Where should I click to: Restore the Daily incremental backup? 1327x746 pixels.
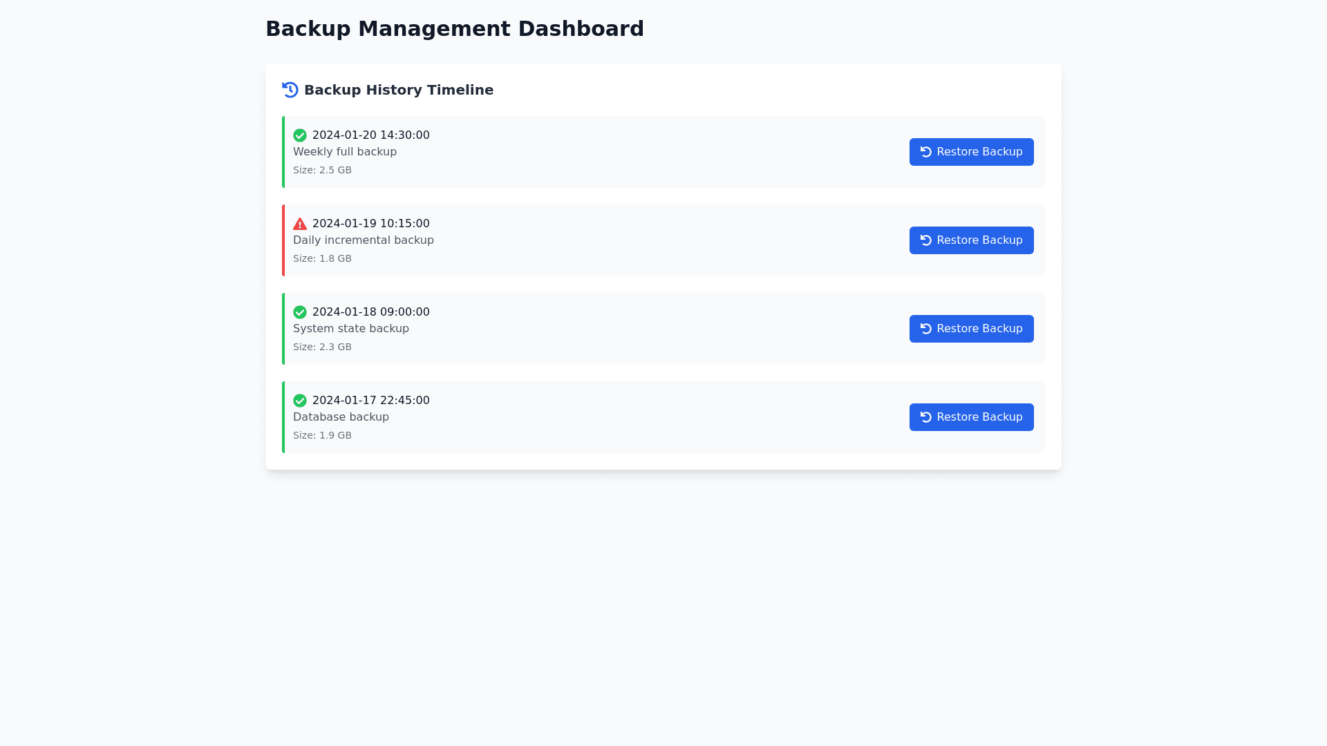coord(971,240)
